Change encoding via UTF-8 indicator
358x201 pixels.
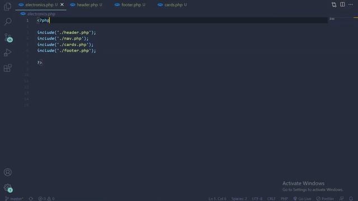tap(257, 199)
